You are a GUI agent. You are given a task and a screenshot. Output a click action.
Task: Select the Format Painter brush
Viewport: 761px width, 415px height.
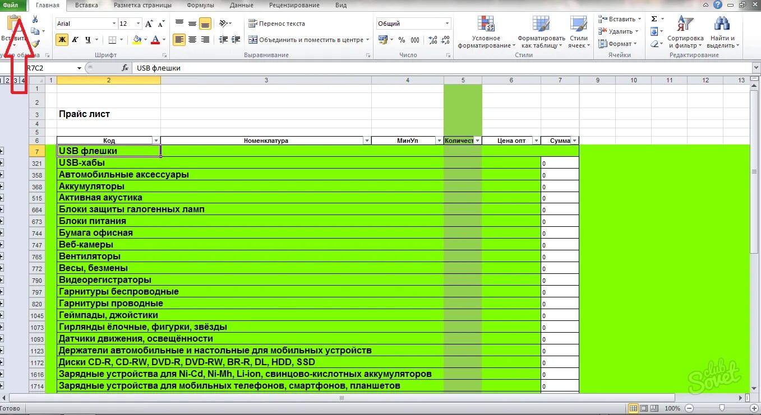tap(35, 43)
